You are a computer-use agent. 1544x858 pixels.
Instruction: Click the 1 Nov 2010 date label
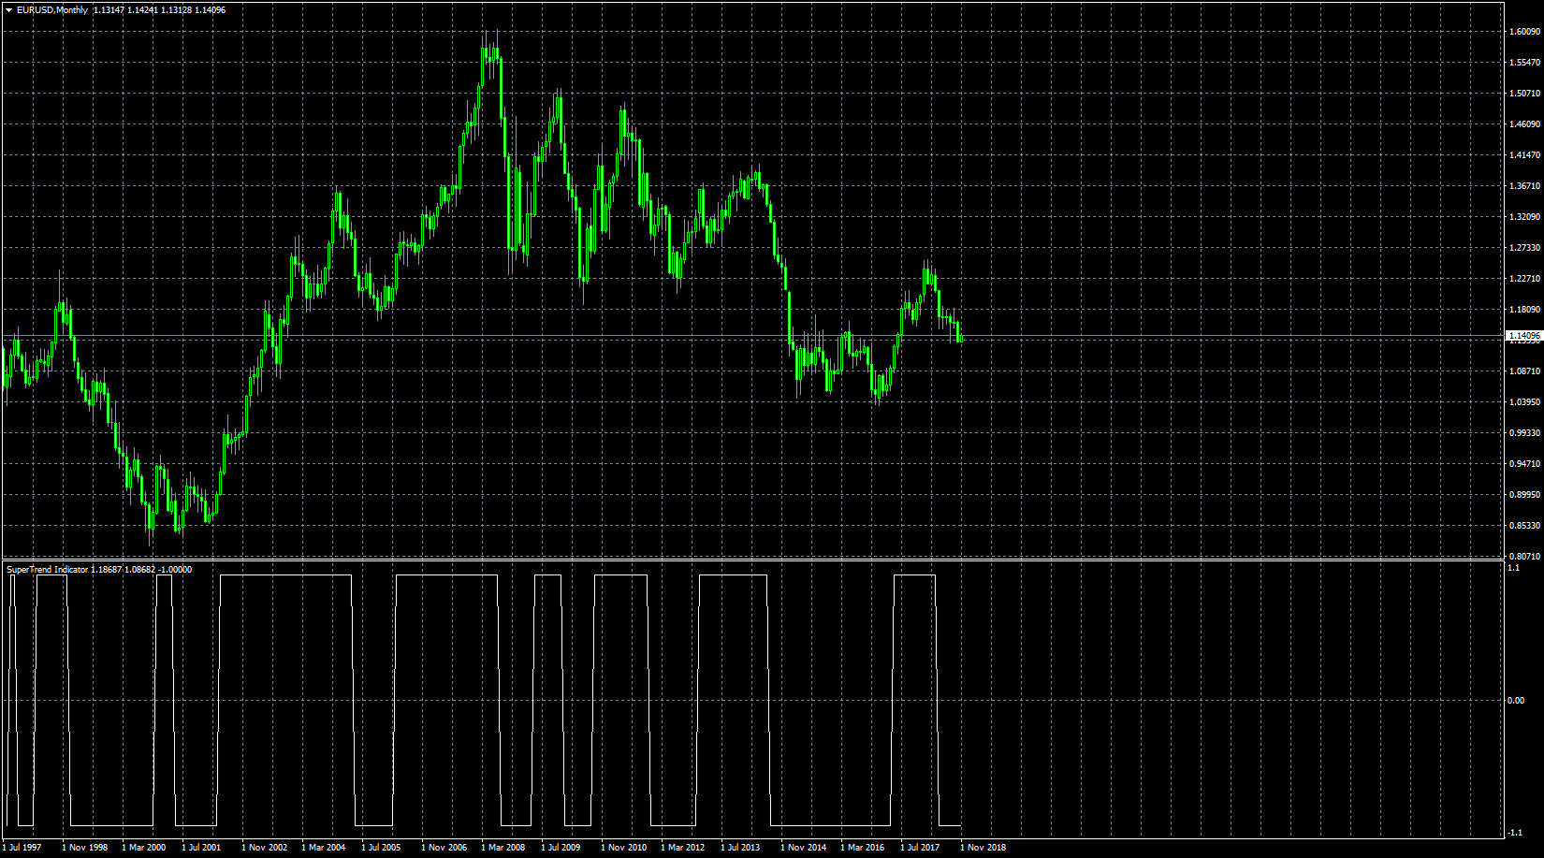(624, 848)
